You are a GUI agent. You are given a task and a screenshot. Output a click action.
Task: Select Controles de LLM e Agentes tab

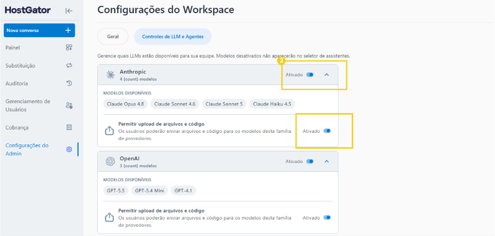[173, 37]
